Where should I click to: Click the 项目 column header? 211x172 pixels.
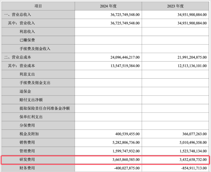click(38, 6)
